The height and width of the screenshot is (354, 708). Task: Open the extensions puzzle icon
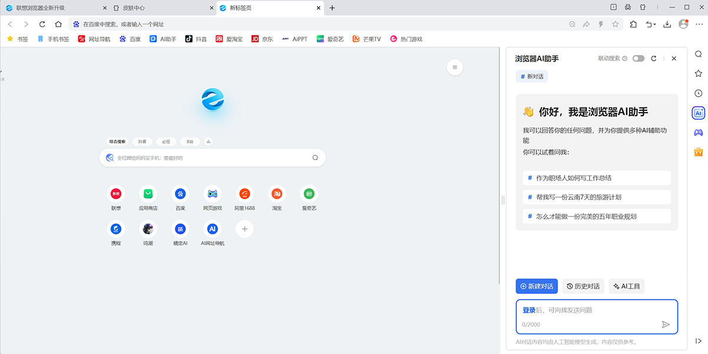pyautogui.click(x=633, y=24)
